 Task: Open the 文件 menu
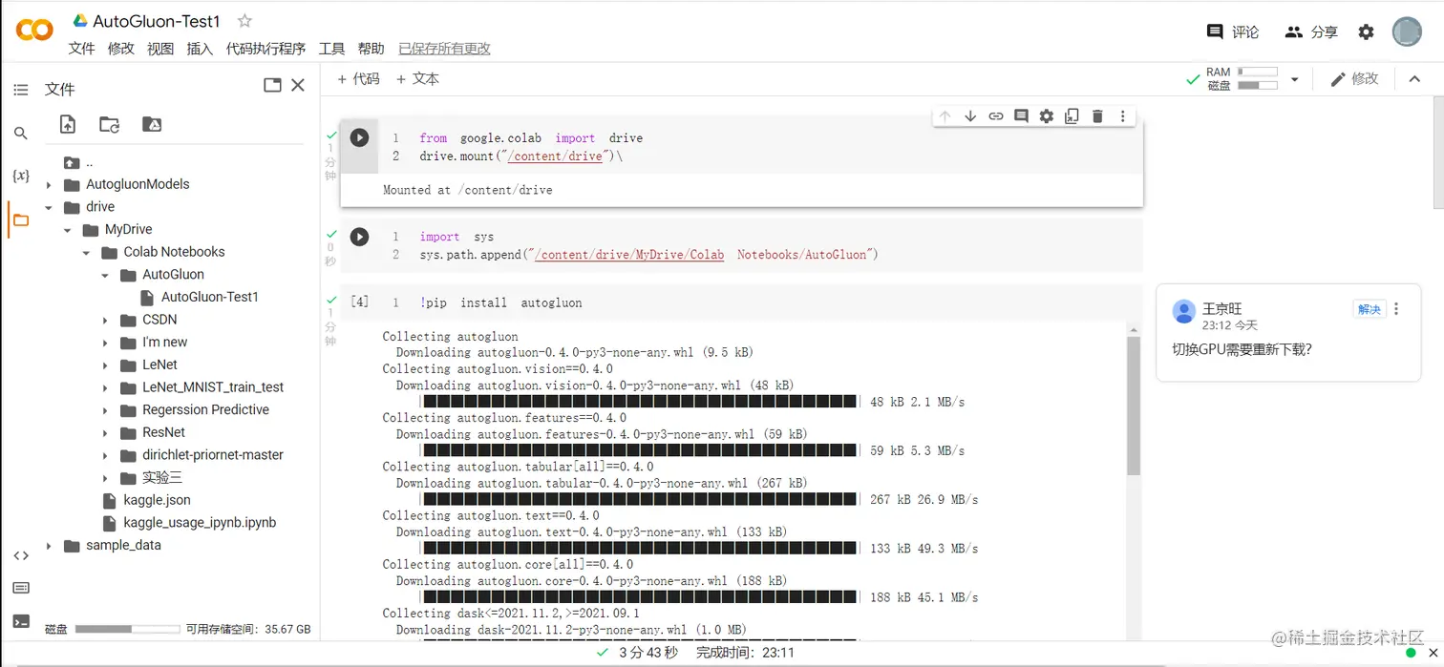(x=82, y=49)
